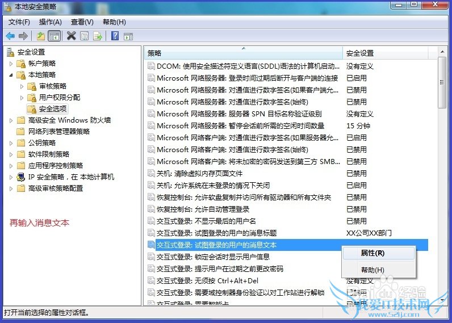The width and height of the screenshot is (452, 323).
Task: Toggle the Show/Hide console tree icon
Action: pos(54,36)
